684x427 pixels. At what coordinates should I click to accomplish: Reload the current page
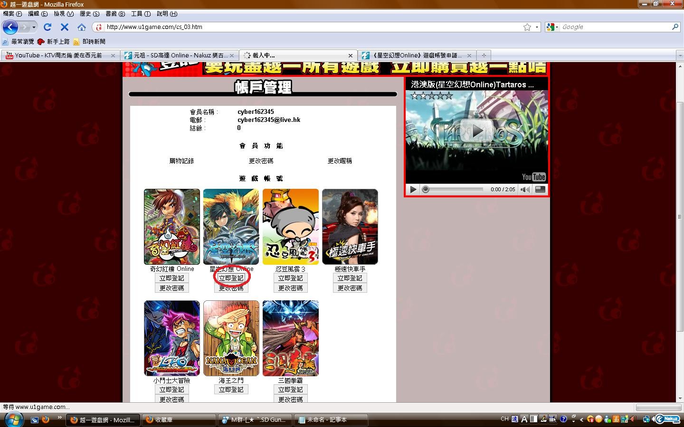47,27
